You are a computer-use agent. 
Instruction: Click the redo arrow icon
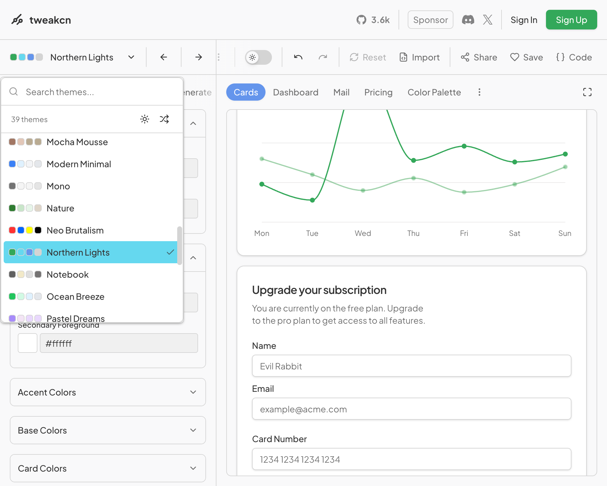point(323,57)
